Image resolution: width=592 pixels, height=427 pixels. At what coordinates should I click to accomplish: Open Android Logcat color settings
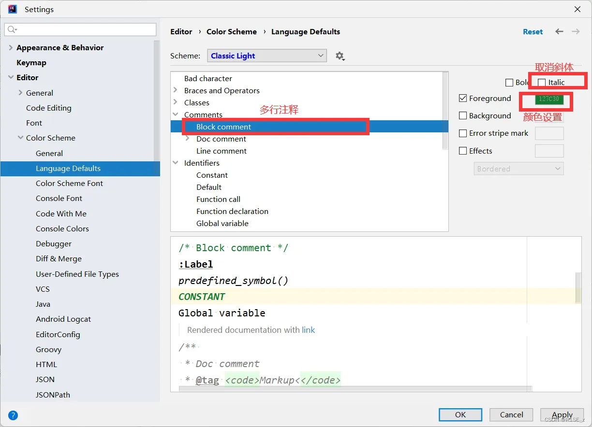pyautogui.click(x=63, y=319)
